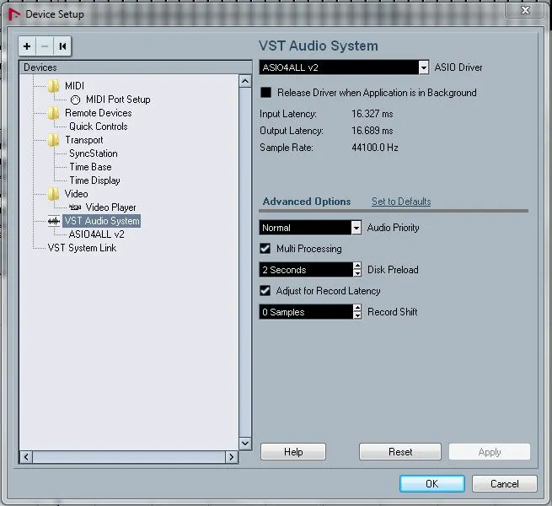
Task: Click the reset-to-start arrow icon in toolbar
Action: pyautogui.click(x=62, y=46)
